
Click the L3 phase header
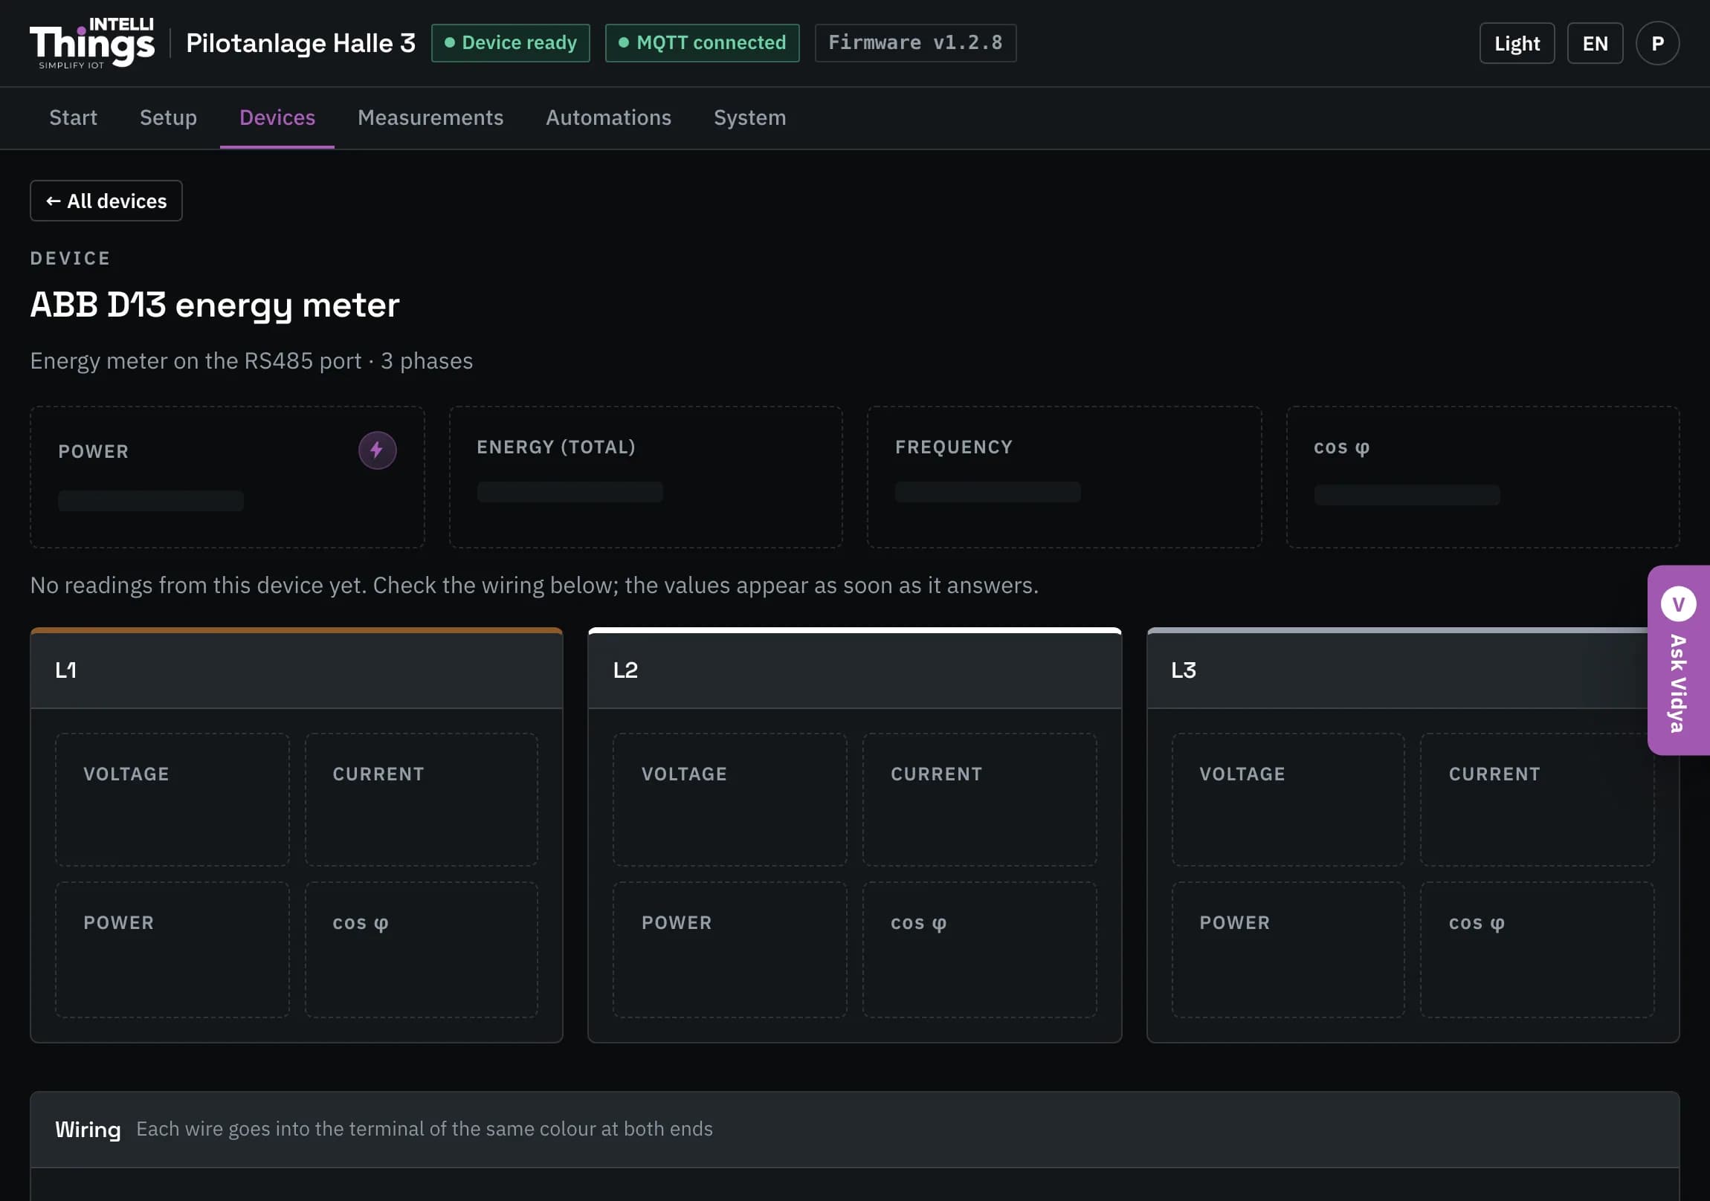pyautogui.click(x=1413, y=670)
